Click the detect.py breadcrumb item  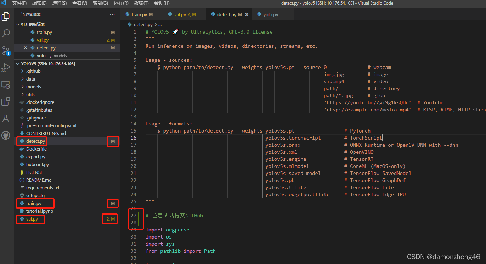[x=143, y=25]
